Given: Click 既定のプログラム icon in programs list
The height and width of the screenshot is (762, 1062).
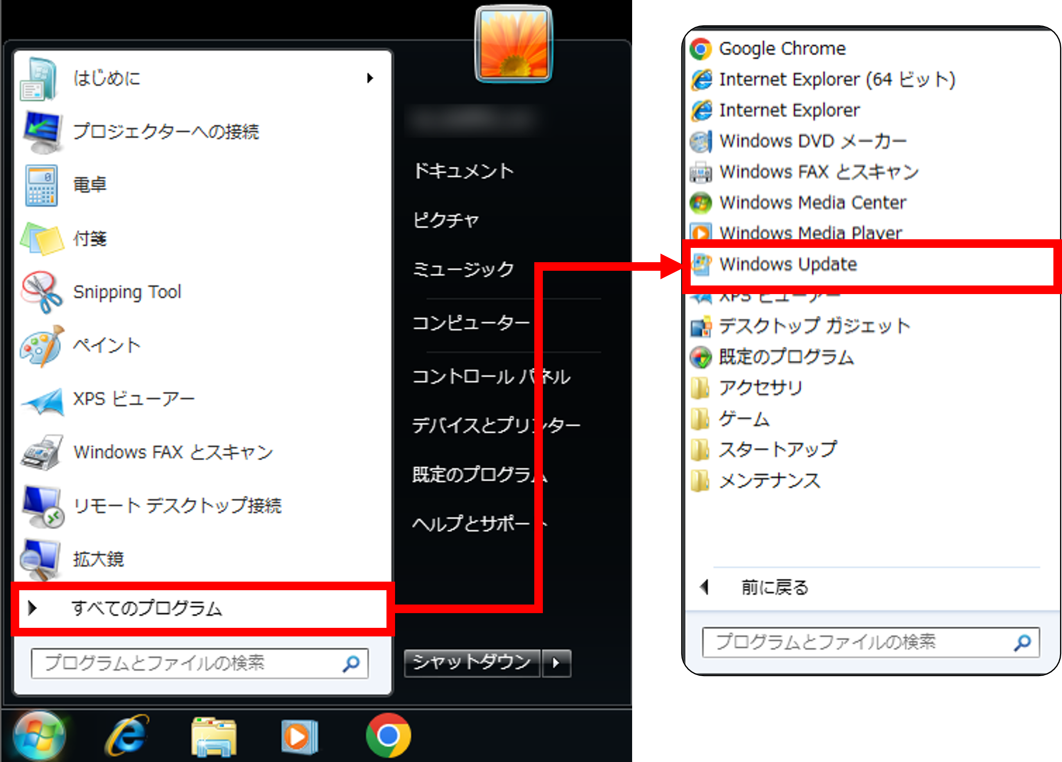Looking at the screenshot, I should [x=700, y=357].
